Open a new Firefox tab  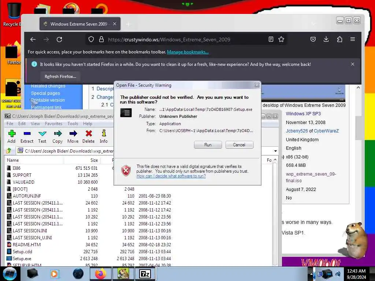(x=129, y=24)
